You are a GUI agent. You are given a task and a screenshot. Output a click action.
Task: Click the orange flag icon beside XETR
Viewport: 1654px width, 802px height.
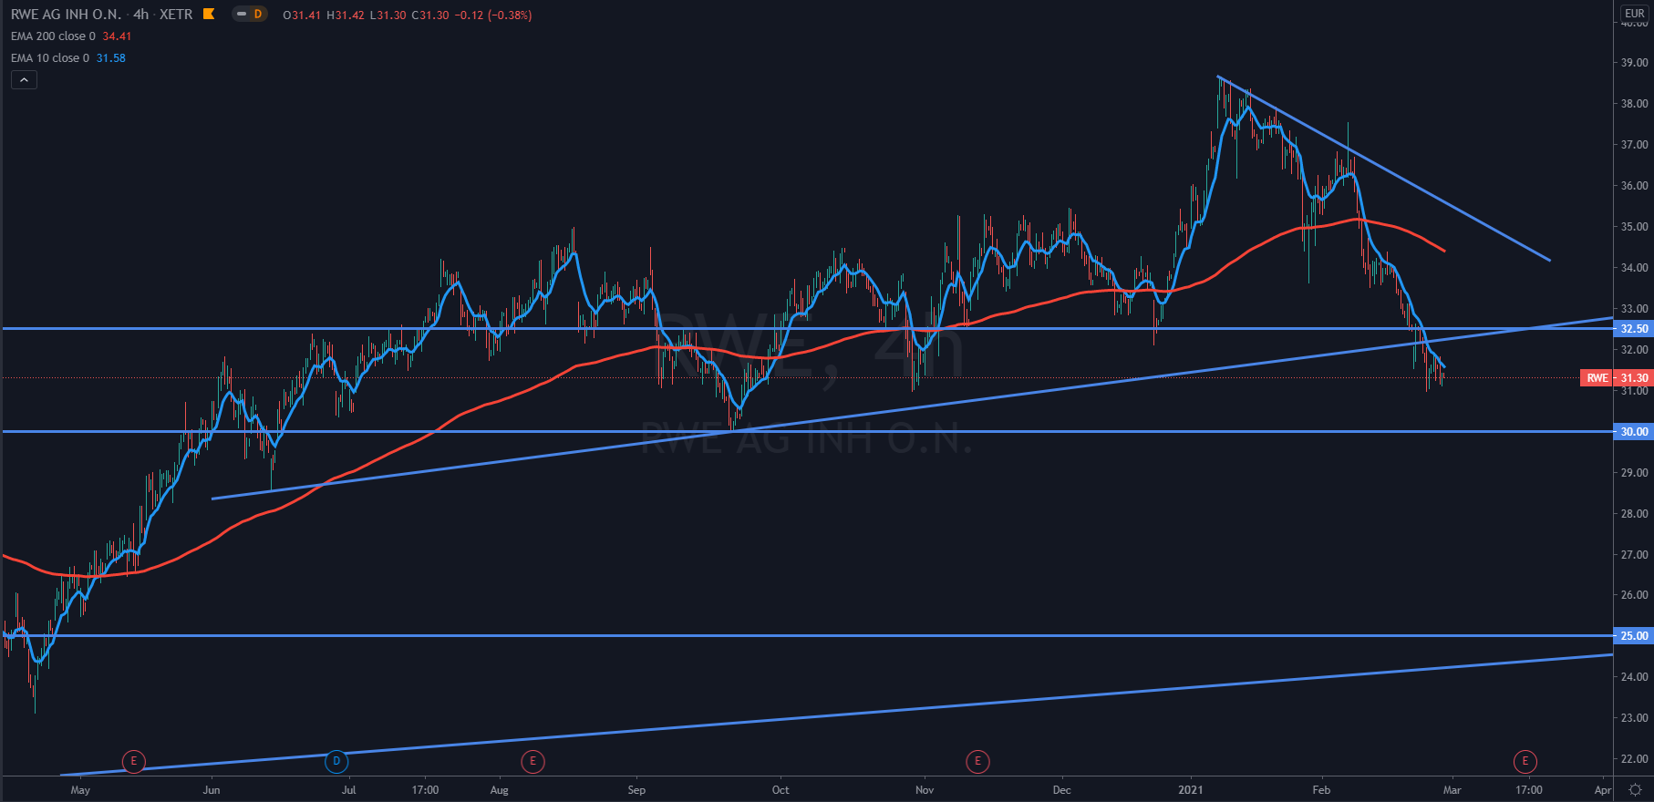click(209, 14)
